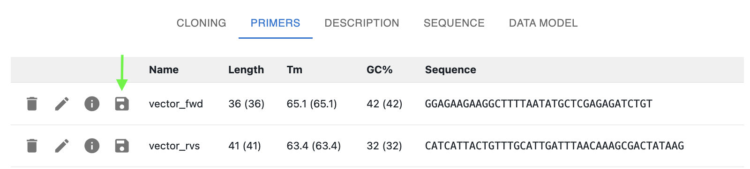Select the vector_fwd sequence text
The width and height of the screenshot is (750, 169).
(539, 104)
